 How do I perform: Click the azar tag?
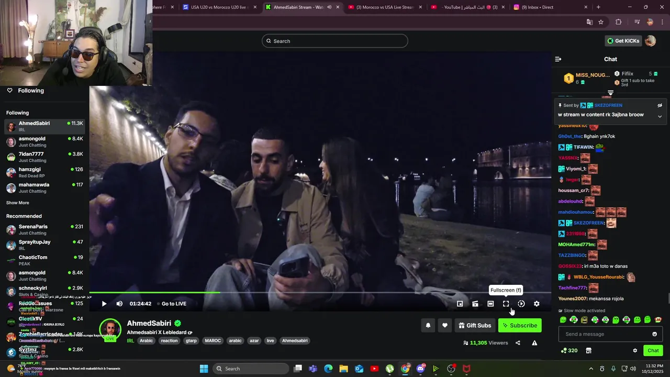254,340
